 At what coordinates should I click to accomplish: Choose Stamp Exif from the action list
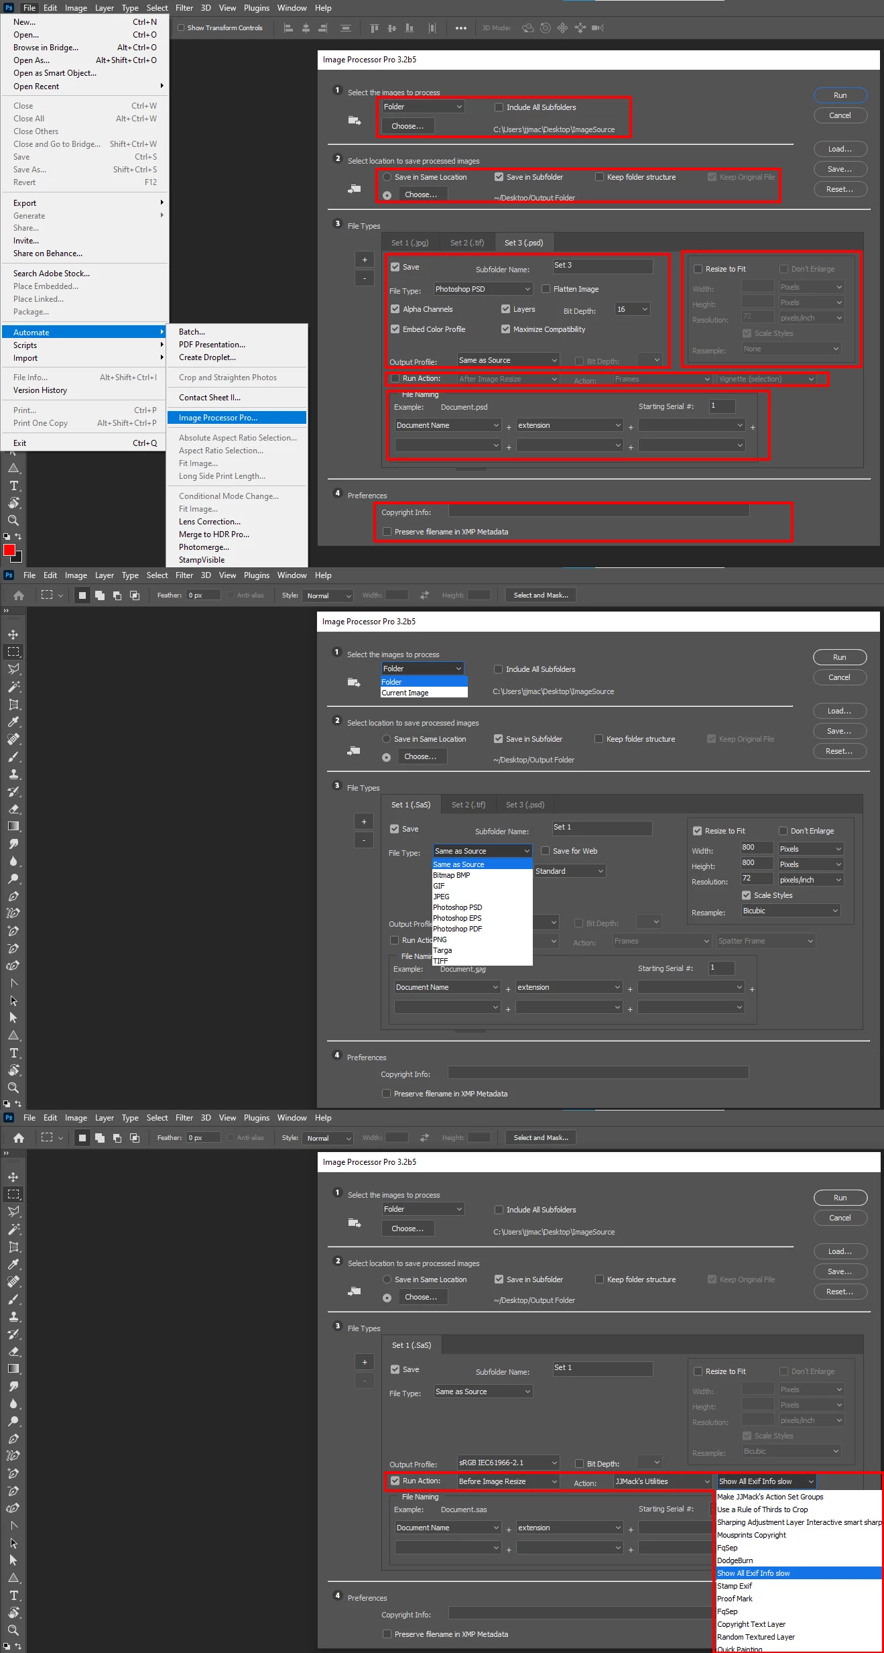pyautogui.click(x=798, y=1586)
